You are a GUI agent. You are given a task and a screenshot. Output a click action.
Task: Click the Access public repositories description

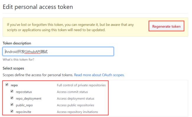(x=75, y=105)
